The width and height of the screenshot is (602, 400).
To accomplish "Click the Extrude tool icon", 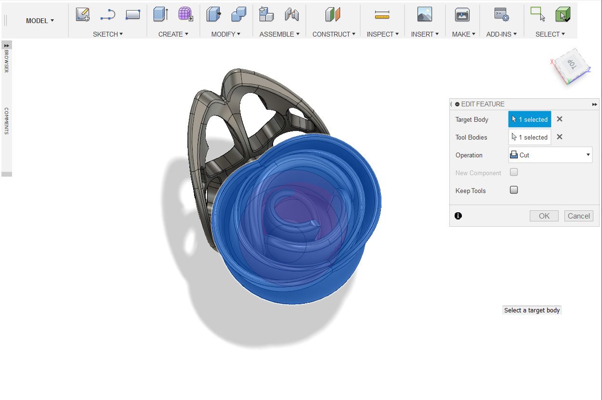I will (x=160, y=14).
